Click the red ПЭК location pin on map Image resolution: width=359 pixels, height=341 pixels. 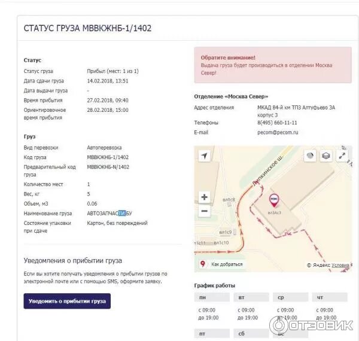tap(274, 200)
